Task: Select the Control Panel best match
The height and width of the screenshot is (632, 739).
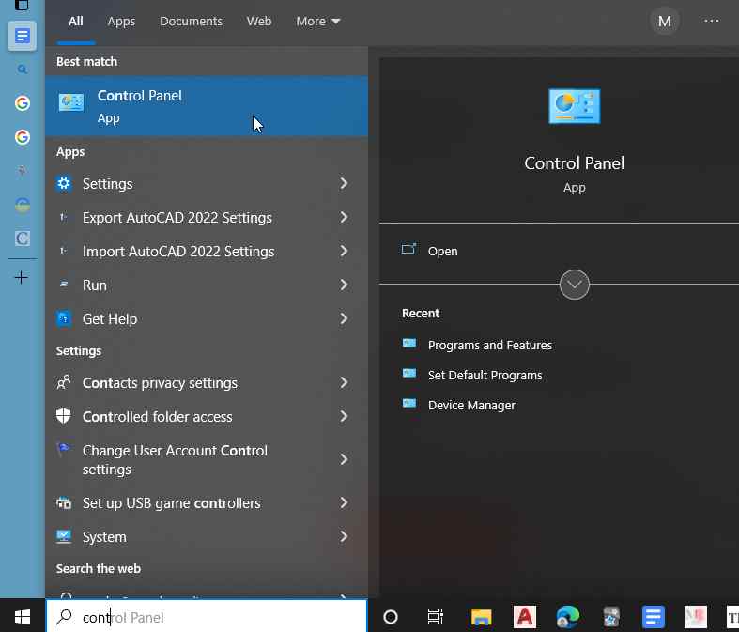Action: click(x=207, y=106)
